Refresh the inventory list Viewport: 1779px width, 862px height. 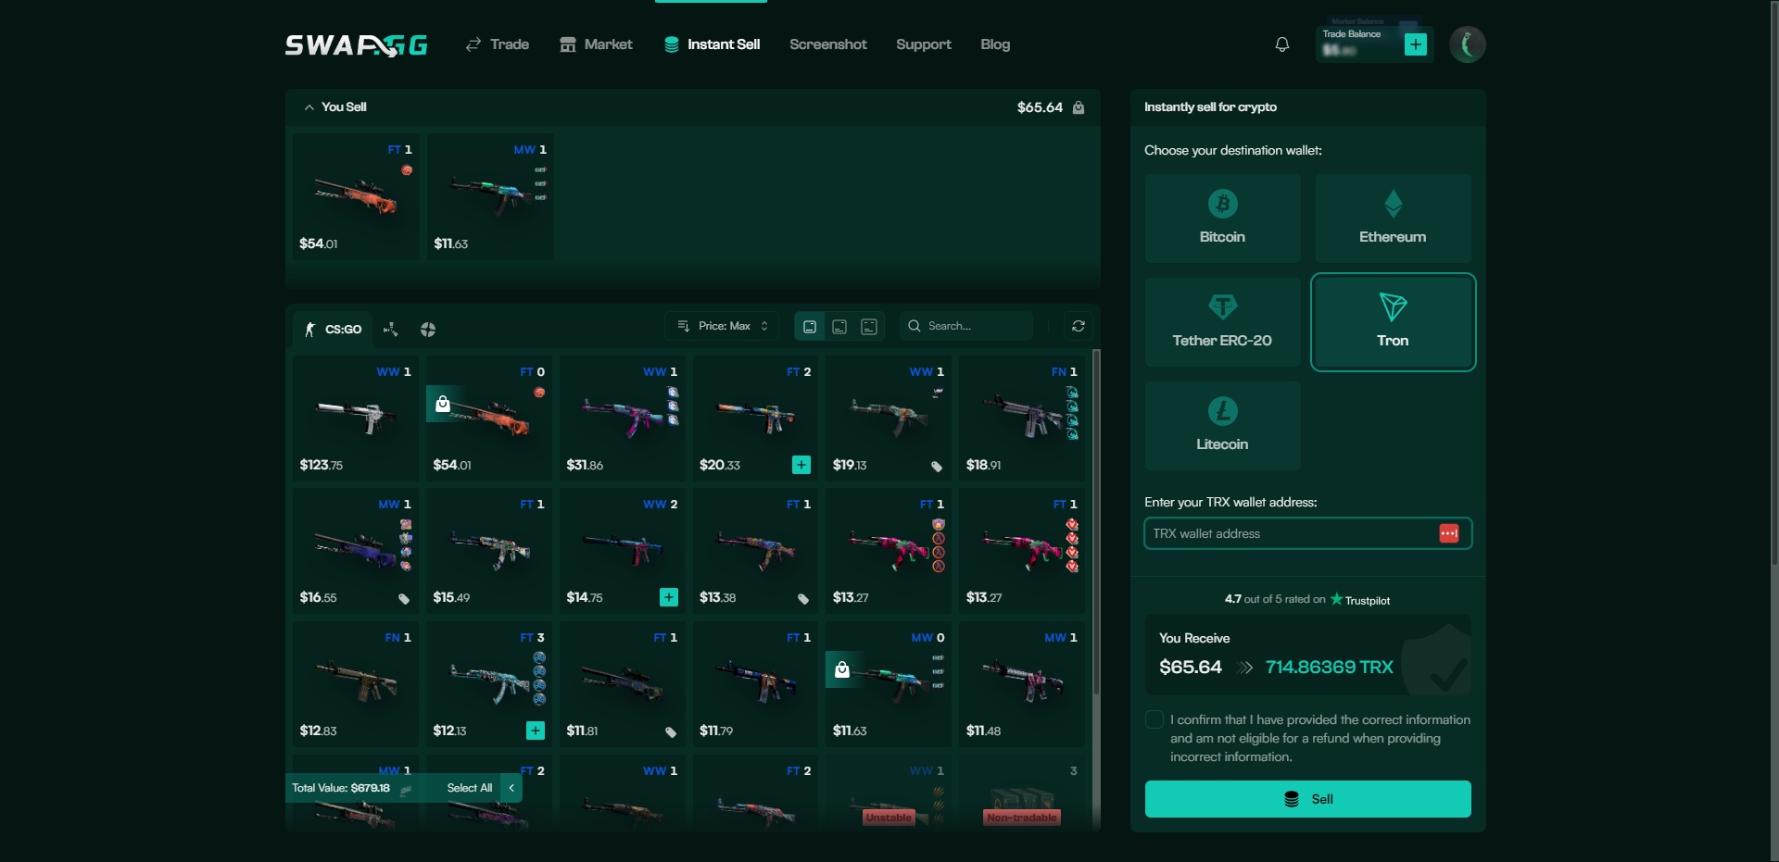[x=1079, y=326]
